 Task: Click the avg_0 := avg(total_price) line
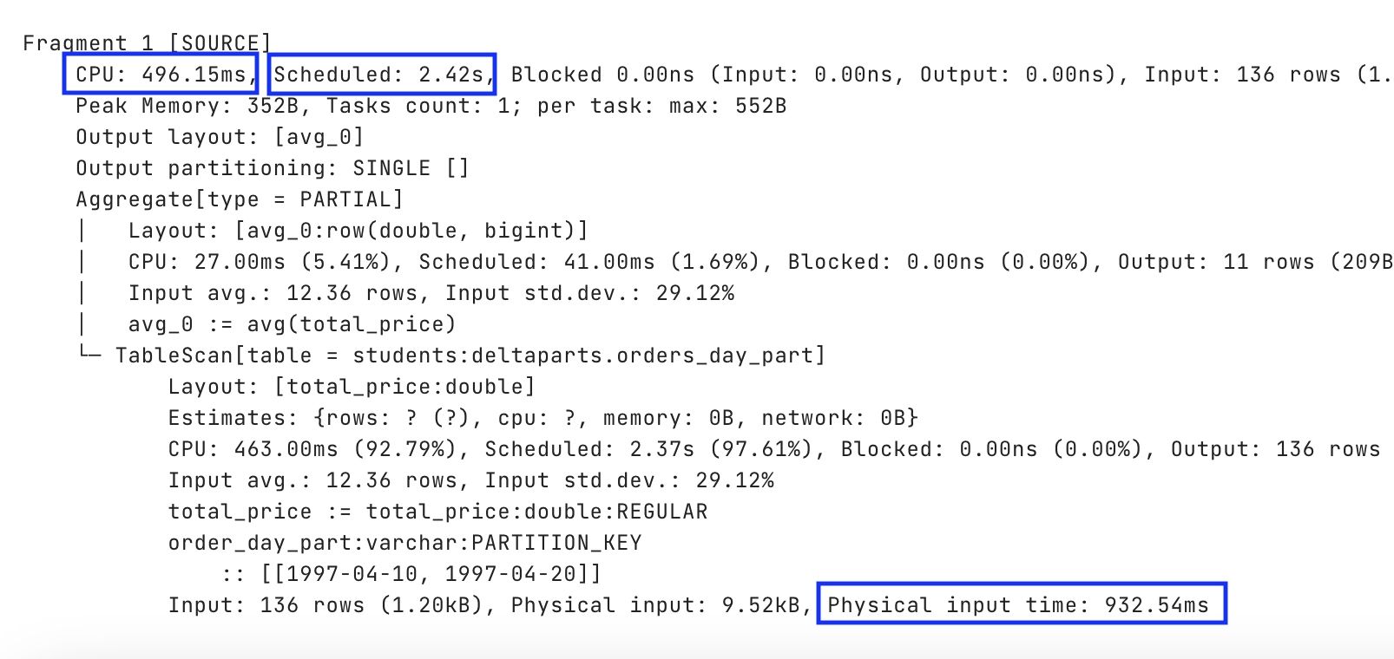293,324
